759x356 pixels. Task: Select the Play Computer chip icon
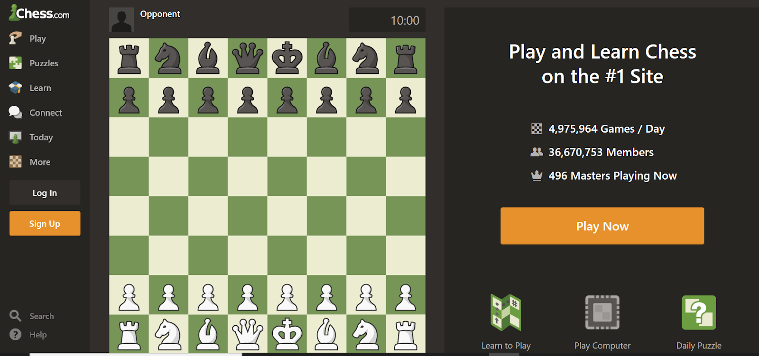point(602,312)
